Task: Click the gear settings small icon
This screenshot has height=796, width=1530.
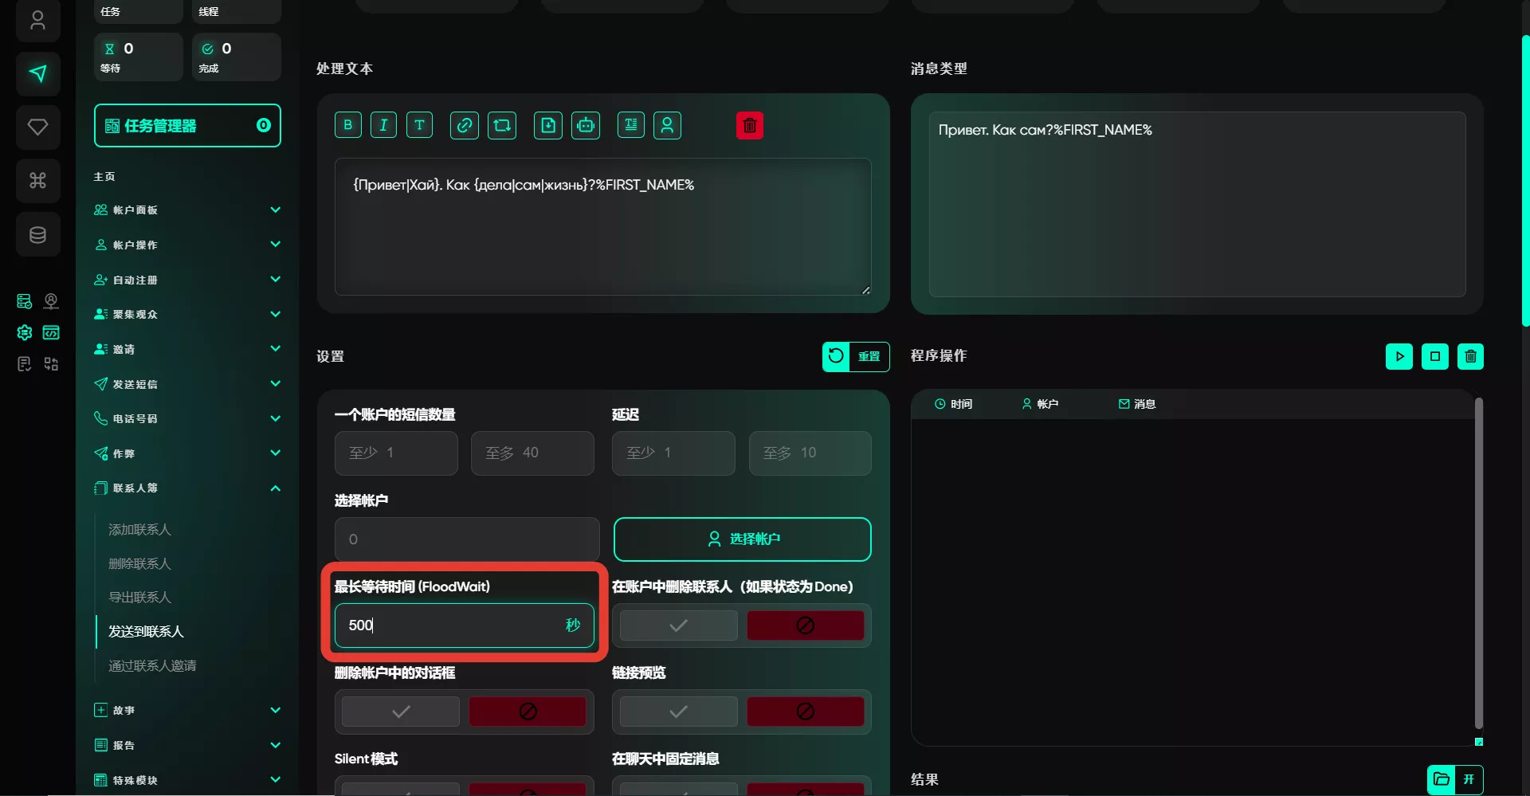Action: pos(25,332)
